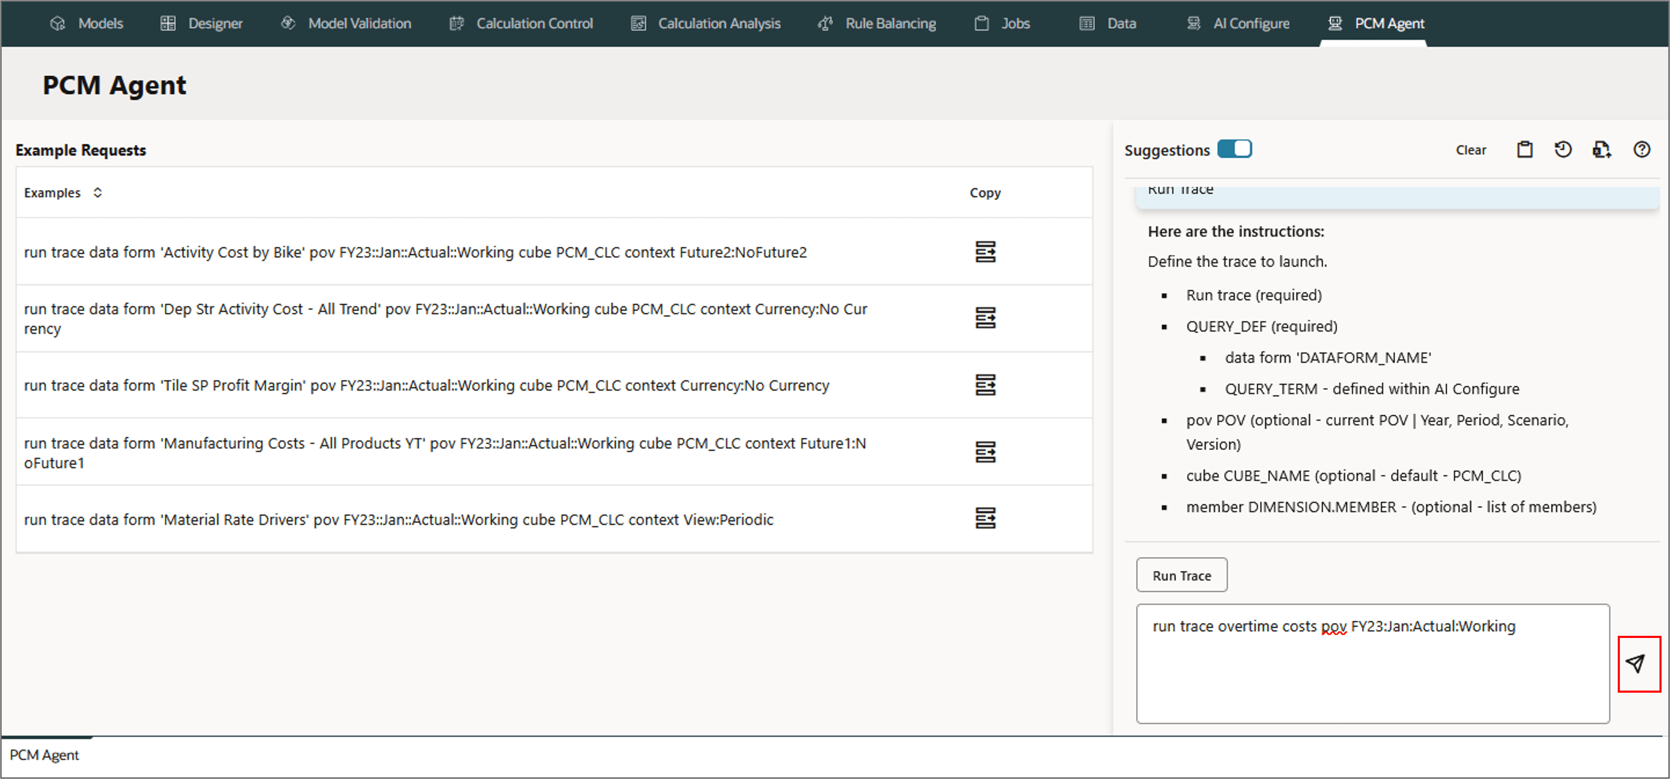Sort the Examples column
The image size is (1670, 779).
(97, 193)
